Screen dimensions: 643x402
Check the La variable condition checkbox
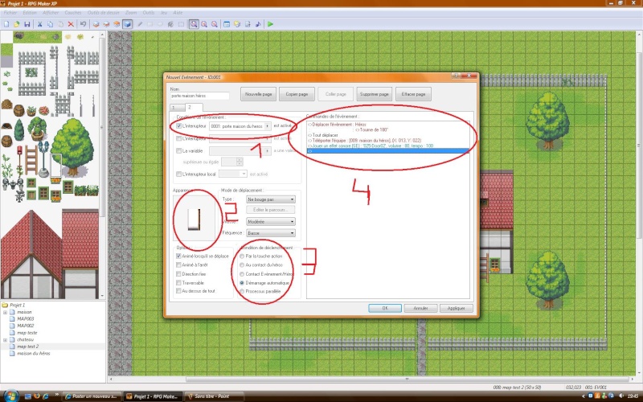[x=178, y=151]
